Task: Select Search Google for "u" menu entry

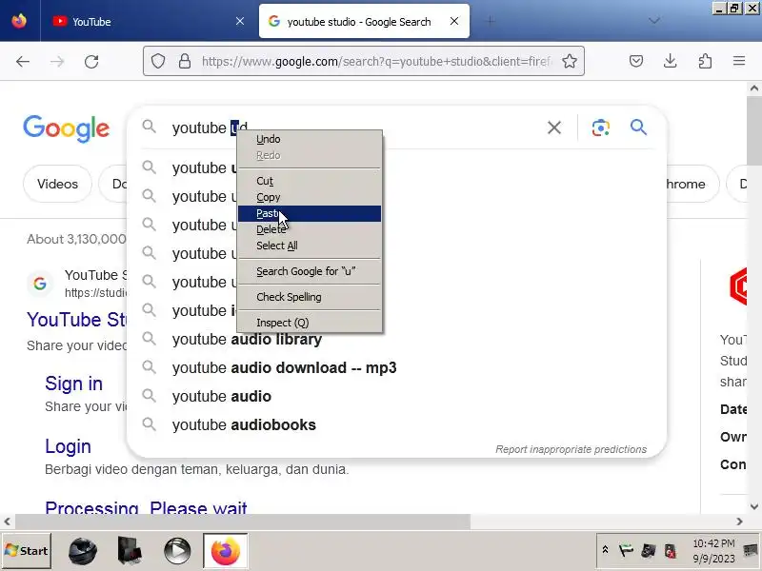Action: [x=309, y=271]
